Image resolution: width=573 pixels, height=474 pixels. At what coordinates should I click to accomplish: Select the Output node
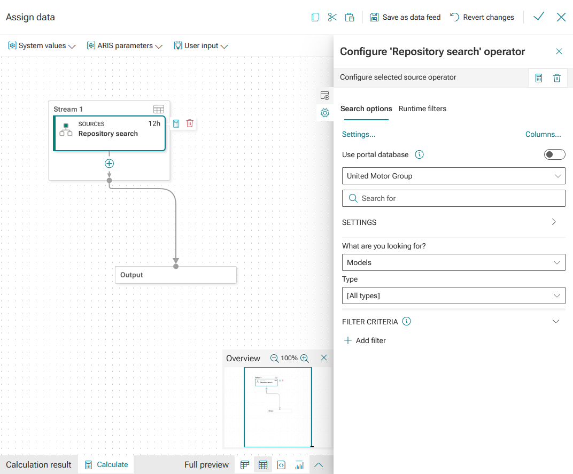coord(176,275)
